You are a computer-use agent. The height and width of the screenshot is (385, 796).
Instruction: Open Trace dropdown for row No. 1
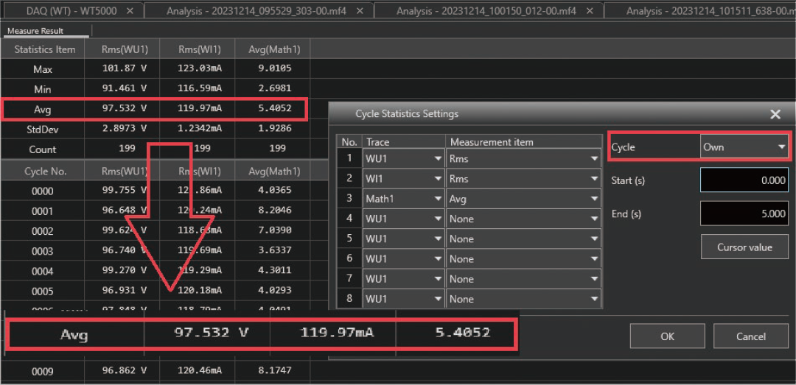click(404, 159)
